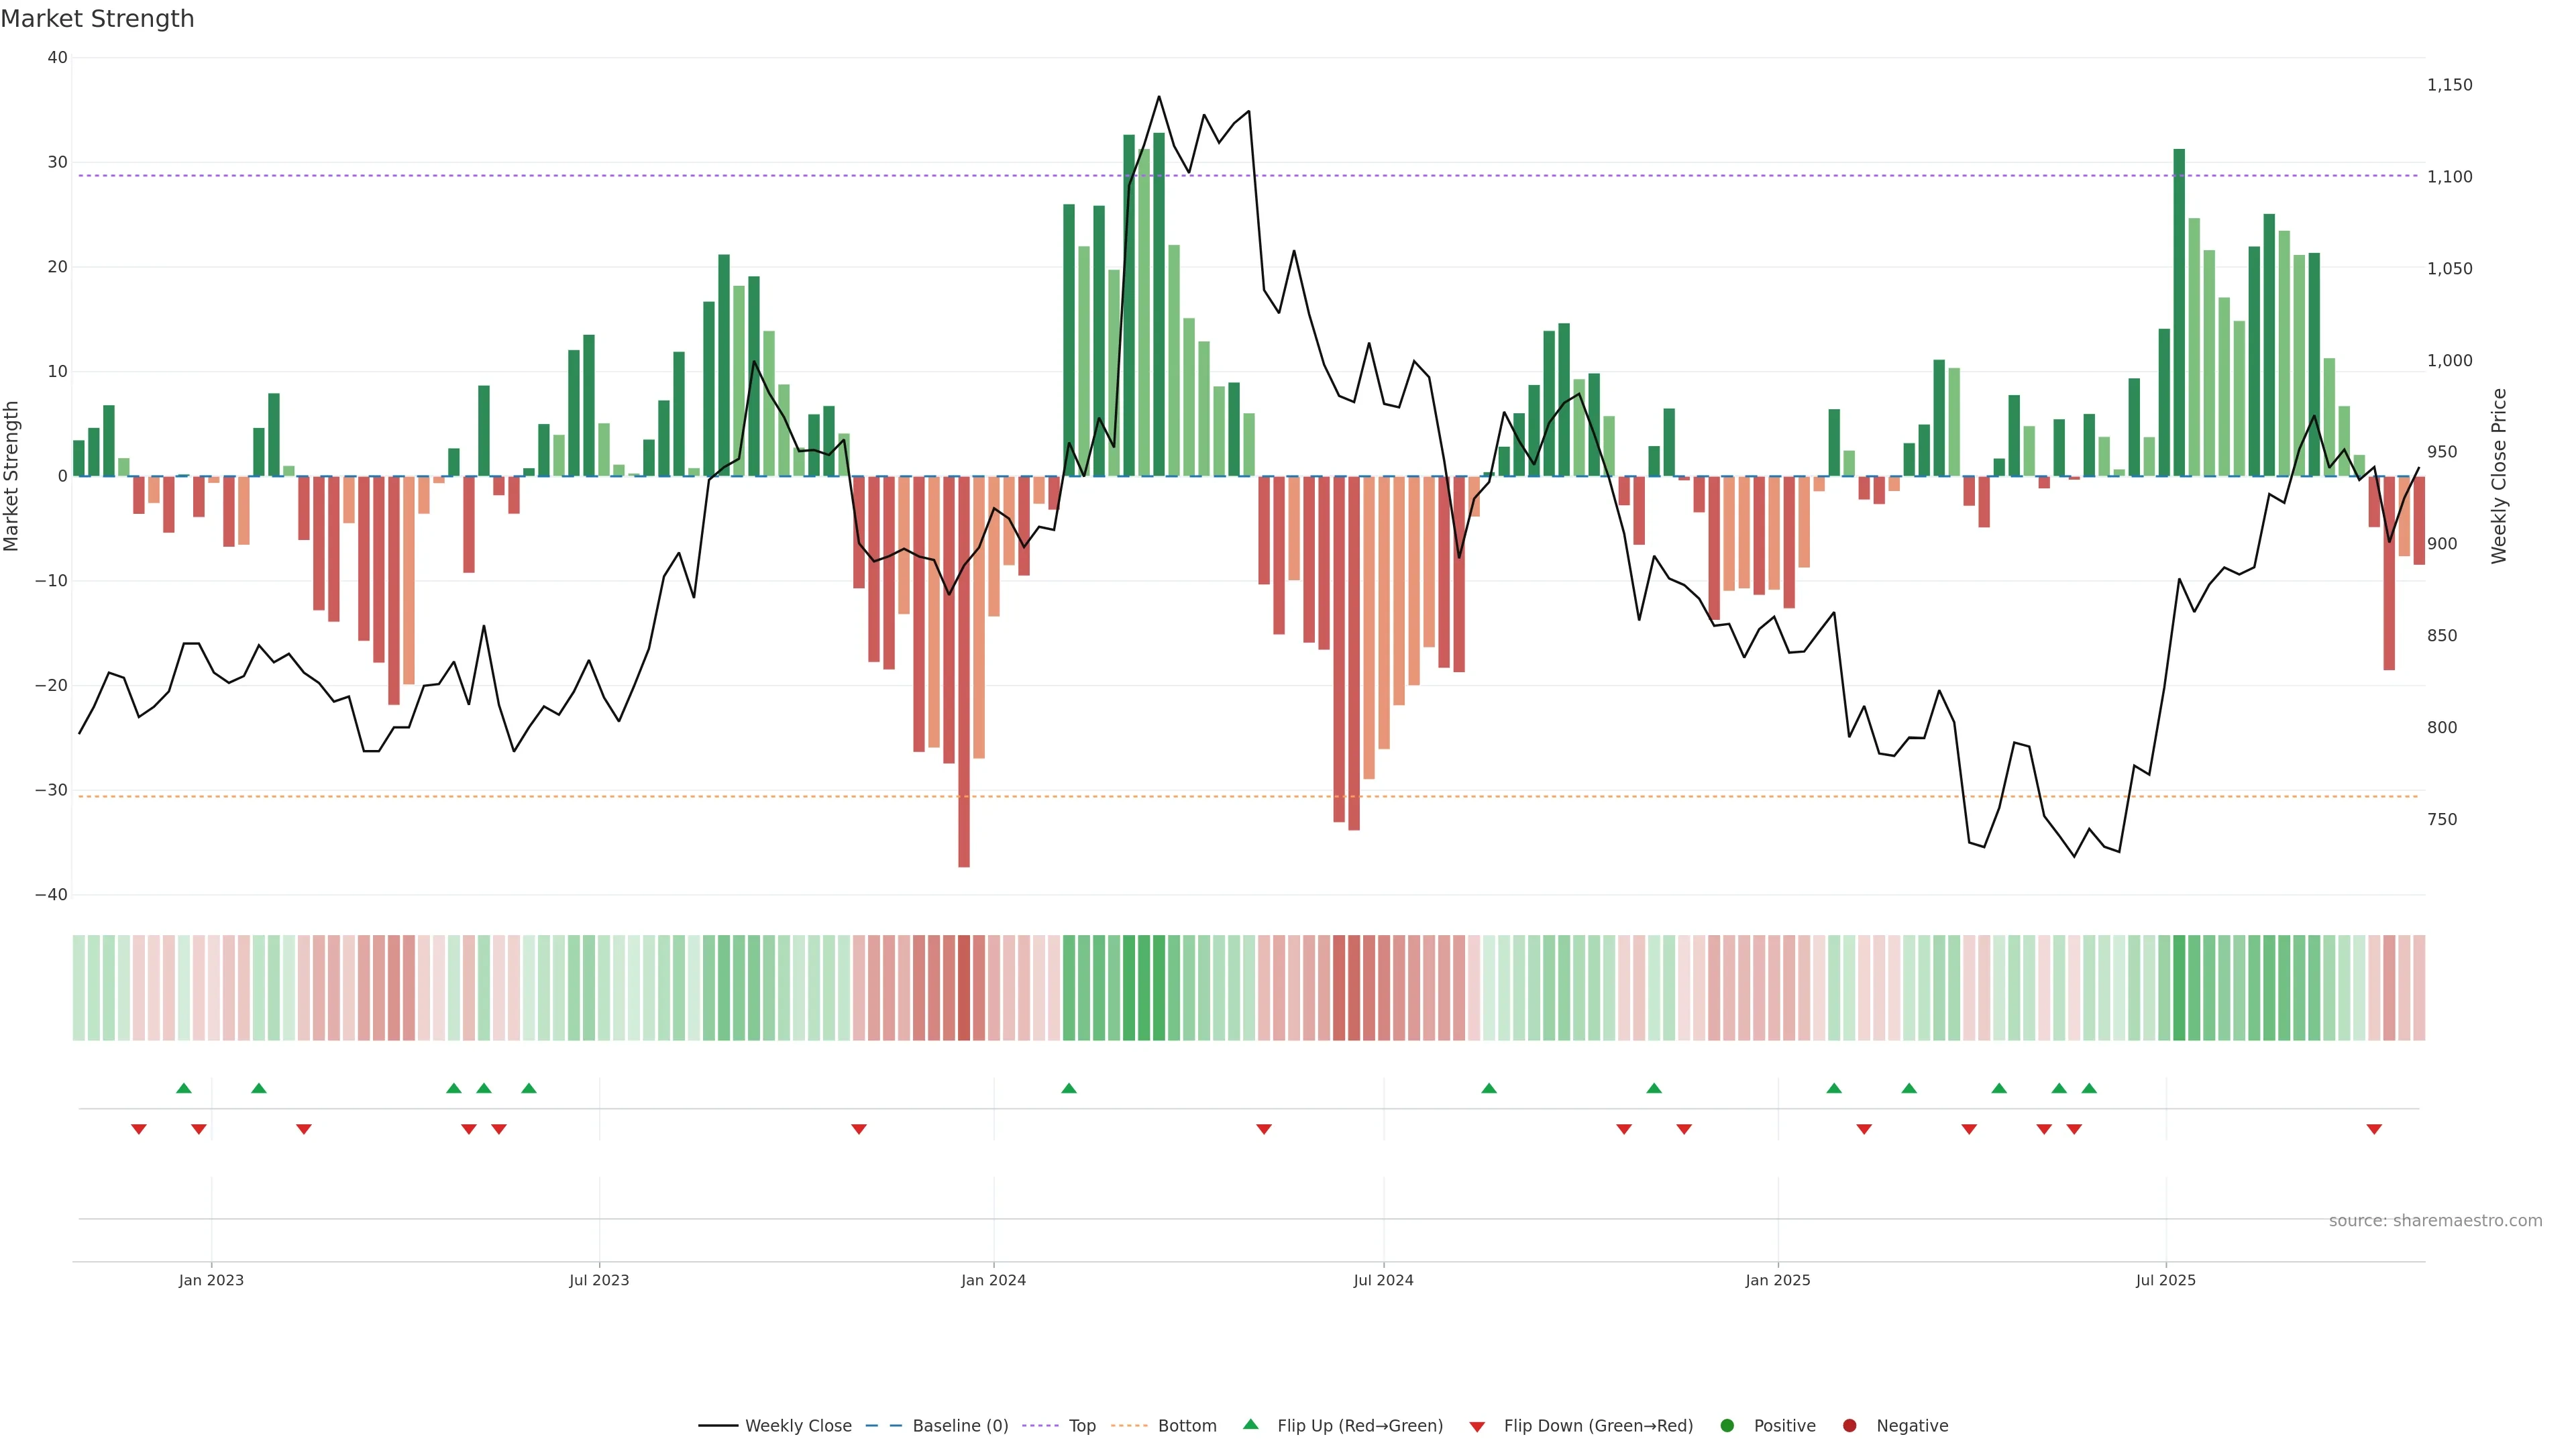Image resolution: width=2576 pixels, height=1449 pixels.
Task: Click the only green flip-up marker right after Jan 2024
Action: click(x=1069, y=1088)
